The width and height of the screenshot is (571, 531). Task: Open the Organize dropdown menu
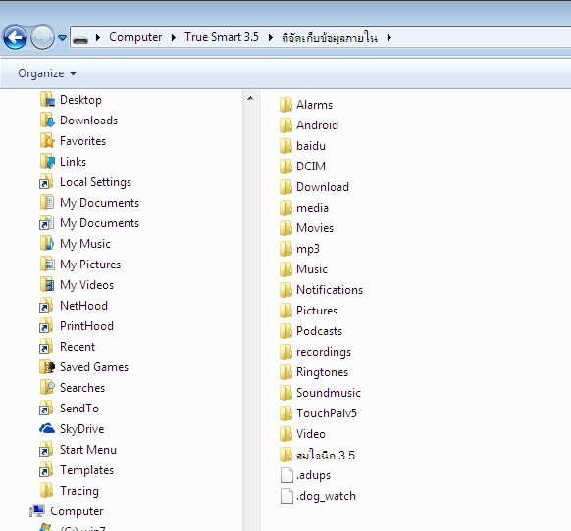(47, 73)
